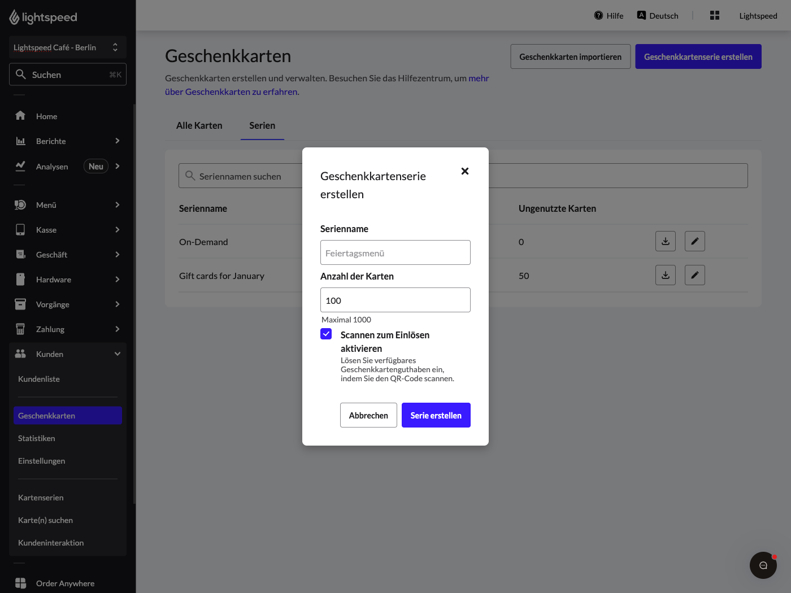
Task: Expand the Vorgänge submenu chevron
Action: [x=118, y=304]
